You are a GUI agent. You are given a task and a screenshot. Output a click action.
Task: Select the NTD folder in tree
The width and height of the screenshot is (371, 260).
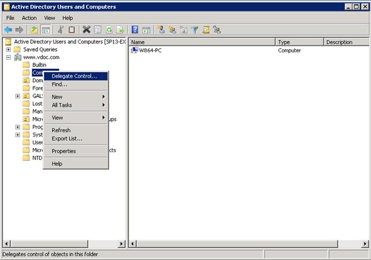pyautogui.click(x=37, y=158)
